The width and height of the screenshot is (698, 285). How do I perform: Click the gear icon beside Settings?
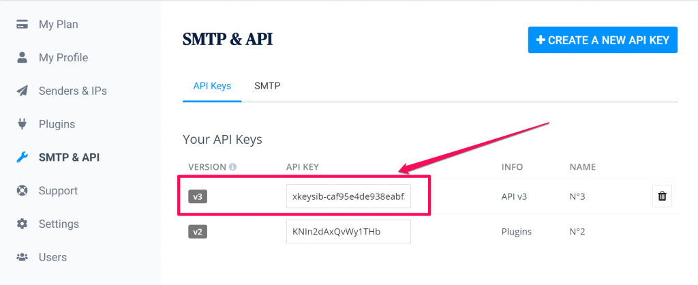(22, 224)
